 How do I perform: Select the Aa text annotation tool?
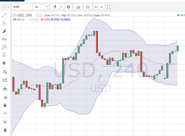4,39
